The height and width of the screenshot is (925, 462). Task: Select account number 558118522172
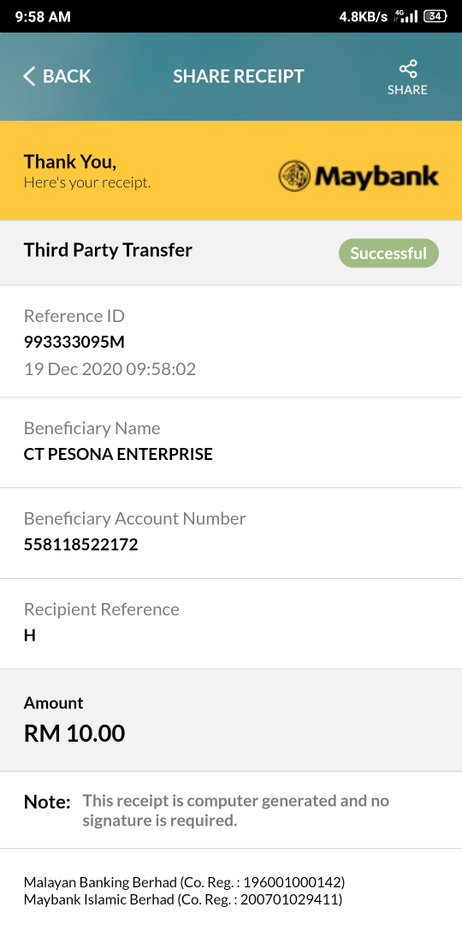(x=80, y=545)
